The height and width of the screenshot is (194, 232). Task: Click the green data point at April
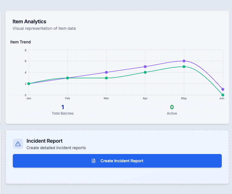[x=145, y=72]
